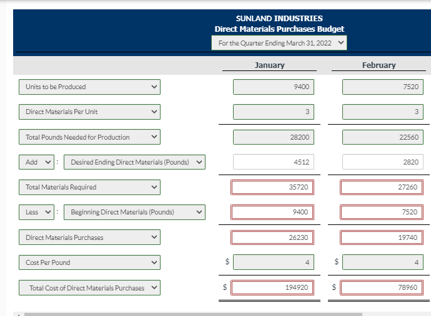Open the 'Total Materials Required' dropdown
This screenshot has width=431, height=316.
pyautogui.click(x=89, y=188)
